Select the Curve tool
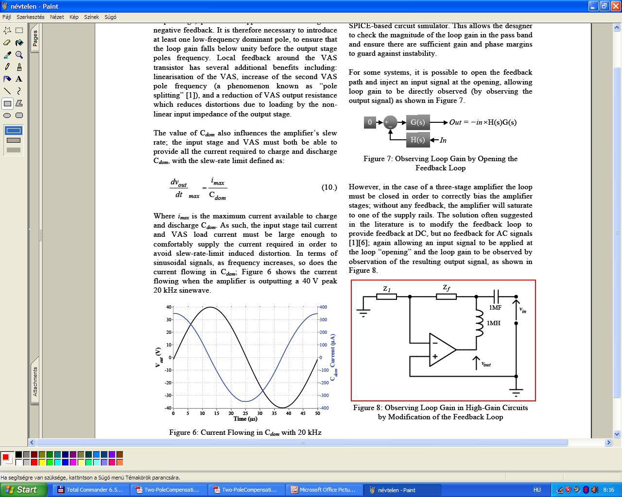The height and width of the screenshot is (497, 622). coord(19,91)
